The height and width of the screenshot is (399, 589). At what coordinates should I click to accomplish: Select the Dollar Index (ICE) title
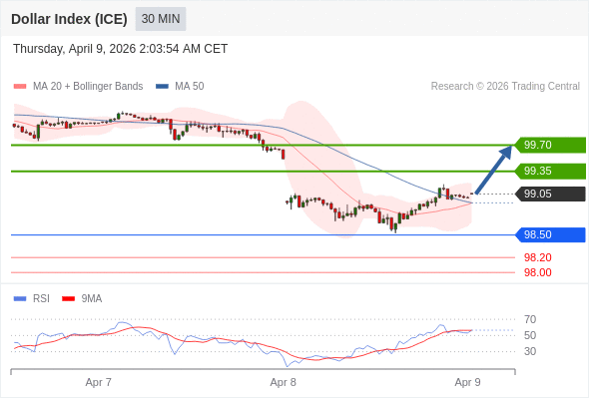(x=69, y=19)
